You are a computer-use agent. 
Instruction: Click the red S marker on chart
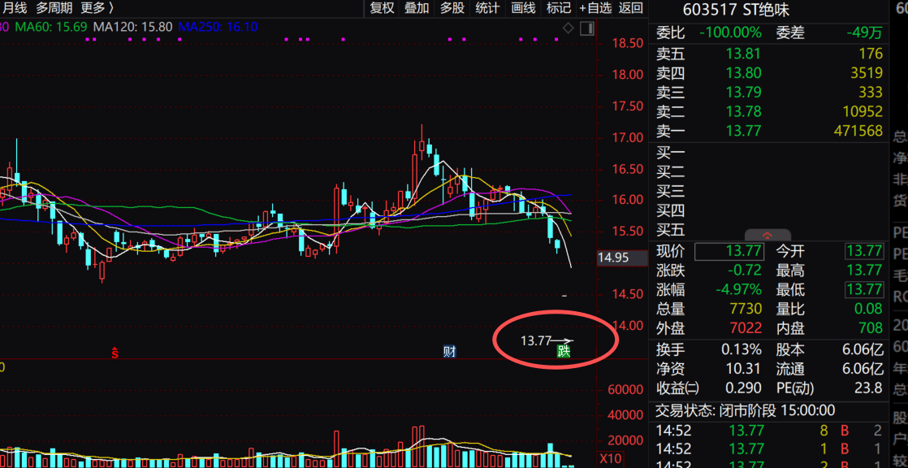pos(115,353)
